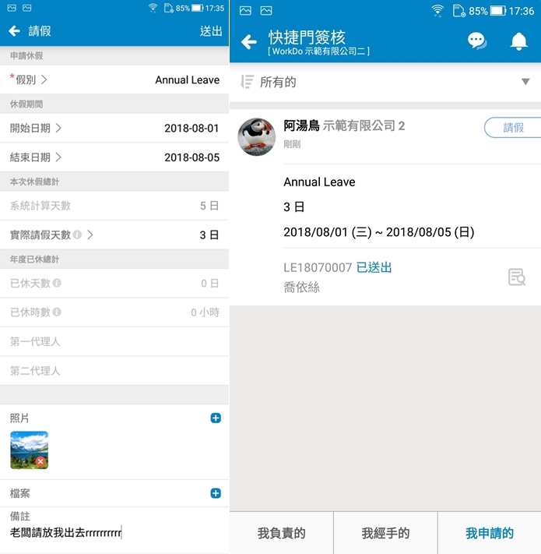Switch to the 我申請的 tab
Viewport: 541px width, 554px height.
click(x=490, y=533)
